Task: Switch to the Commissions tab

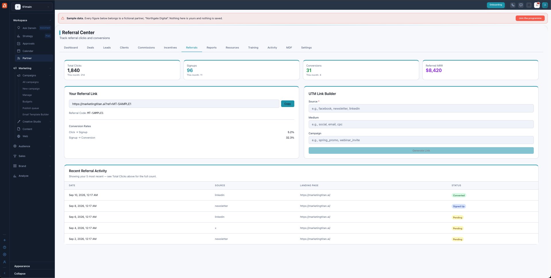Action: coord(146,48)
